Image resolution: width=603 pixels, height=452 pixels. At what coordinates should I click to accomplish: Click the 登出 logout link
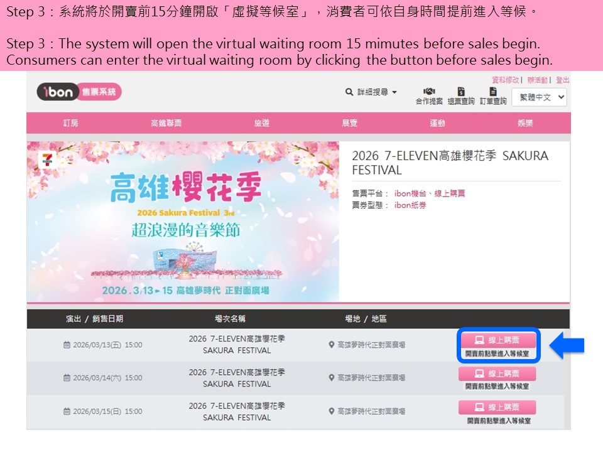(x=562, y=80)
